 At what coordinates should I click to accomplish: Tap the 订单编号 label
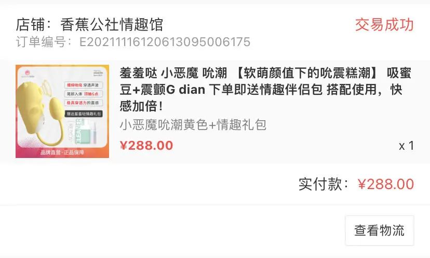(41, 42)
